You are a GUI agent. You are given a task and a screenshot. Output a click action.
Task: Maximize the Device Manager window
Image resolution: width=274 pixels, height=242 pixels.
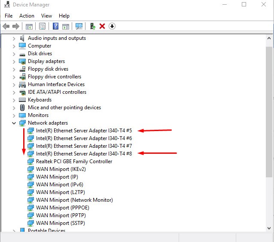(x=244, y=4)
